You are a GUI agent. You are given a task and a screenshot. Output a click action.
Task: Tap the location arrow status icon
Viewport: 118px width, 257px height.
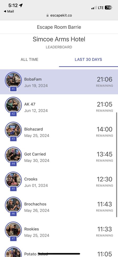21,5
